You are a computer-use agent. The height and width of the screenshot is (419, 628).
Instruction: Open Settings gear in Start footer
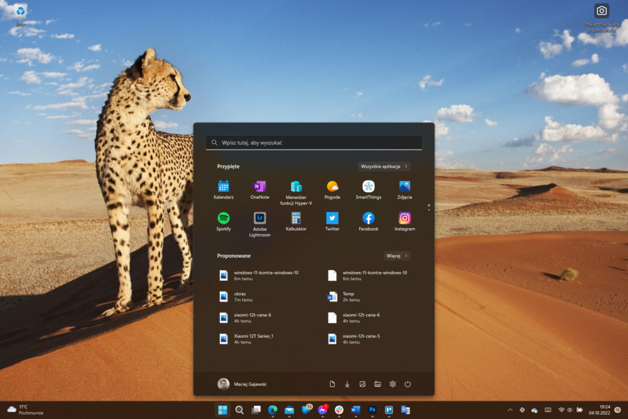(392, 384)
